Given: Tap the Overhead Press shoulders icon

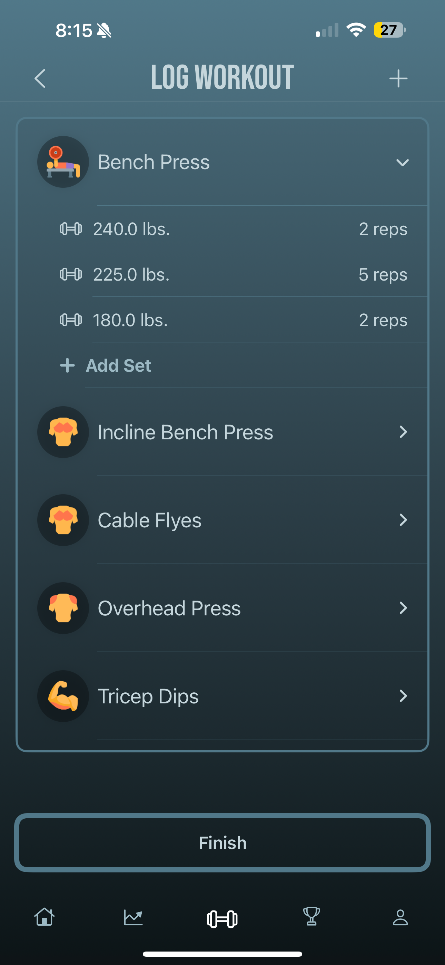Looking at the screenshot, I should point(63,608).
